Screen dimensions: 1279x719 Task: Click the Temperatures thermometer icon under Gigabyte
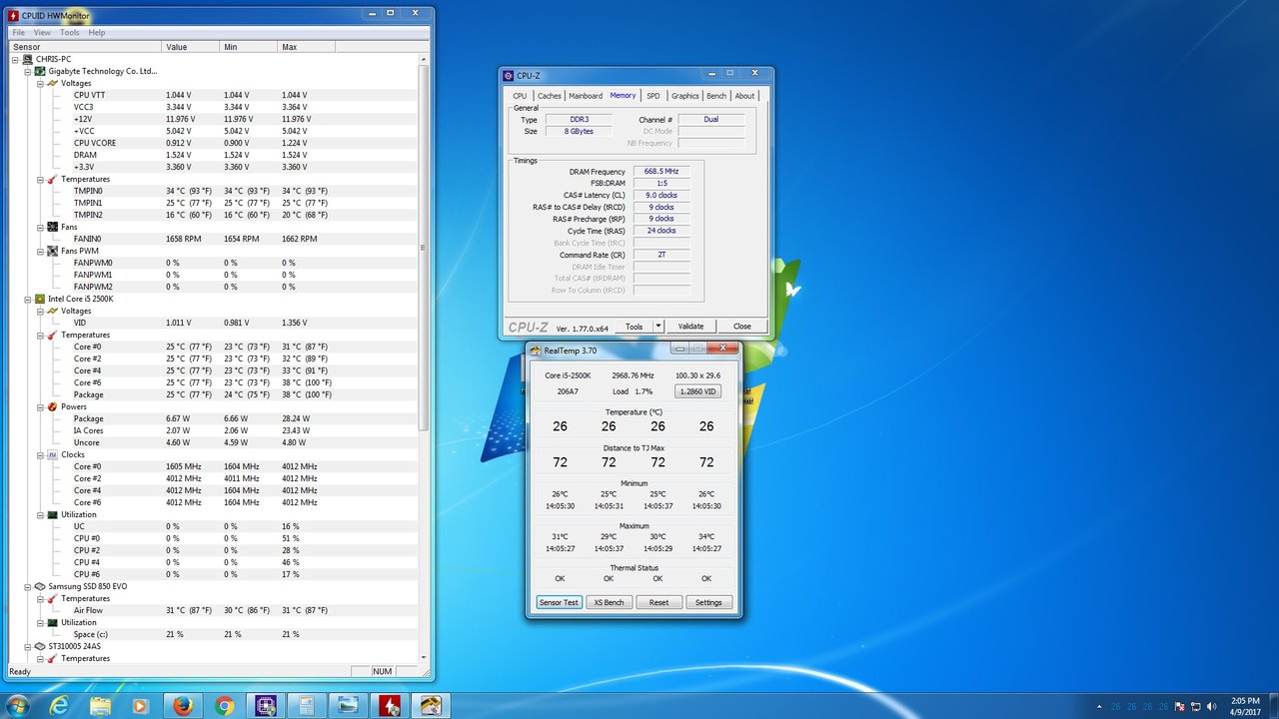pos(54,179)
